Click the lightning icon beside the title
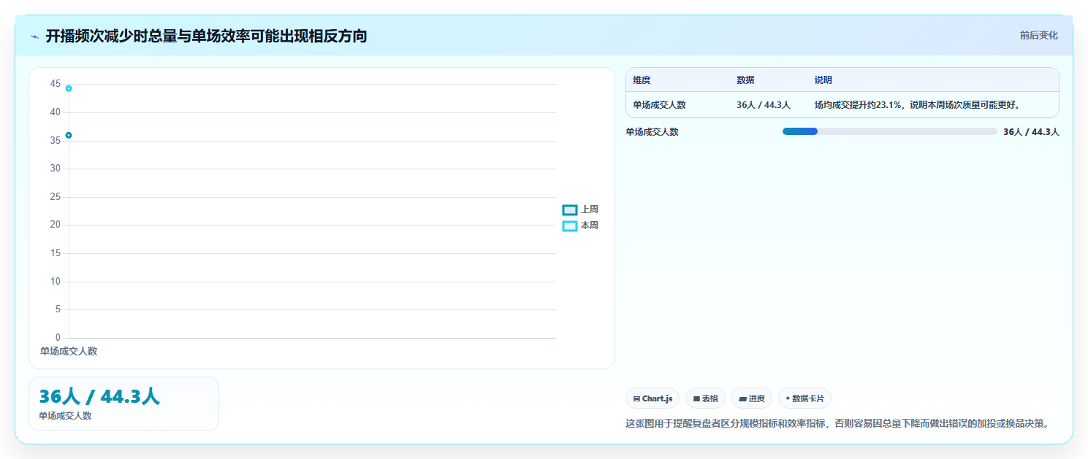This screenshot has width=1088, height=459. (x=34, y=36)
